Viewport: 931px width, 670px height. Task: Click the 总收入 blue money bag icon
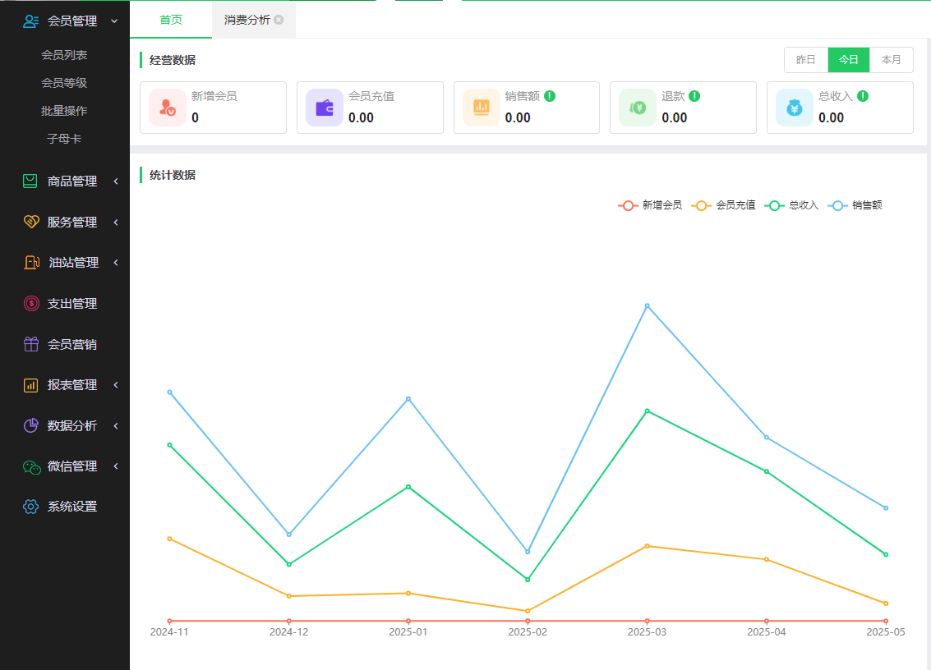tap(795, 108)
